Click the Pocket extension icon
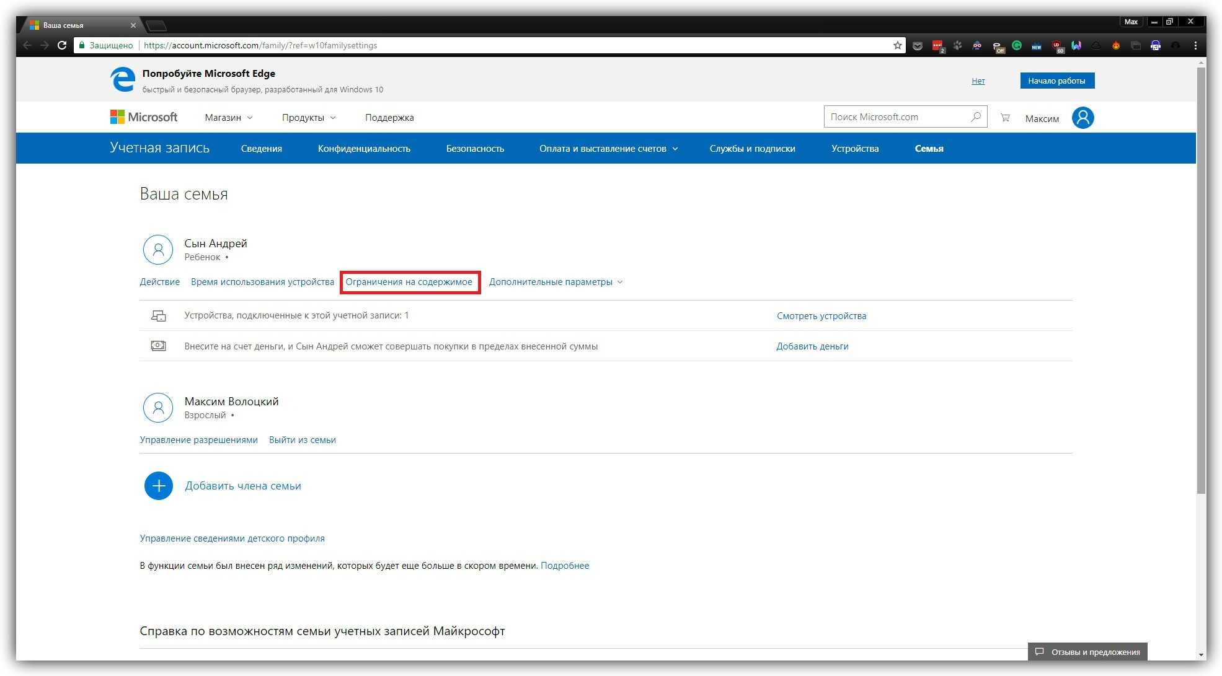Image resolution: width=1222 pixels, height=676 pixels. [918, 45]
